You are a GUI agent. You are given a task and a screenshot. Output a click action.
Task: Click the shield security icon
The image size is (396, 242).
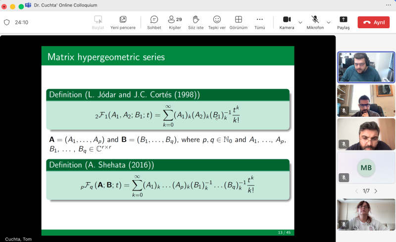point(7,22)
